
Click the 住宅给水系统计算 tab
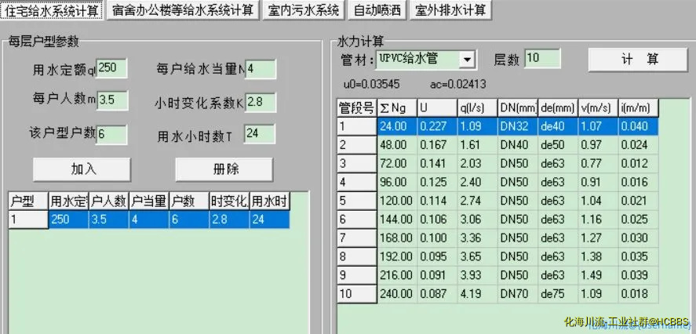coord(52,10)
